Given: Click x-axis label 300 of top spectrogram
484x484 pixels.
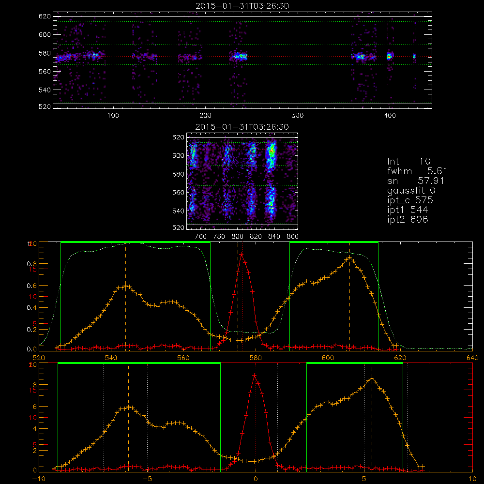Looking at the screenshot, I should pos(298,116).
